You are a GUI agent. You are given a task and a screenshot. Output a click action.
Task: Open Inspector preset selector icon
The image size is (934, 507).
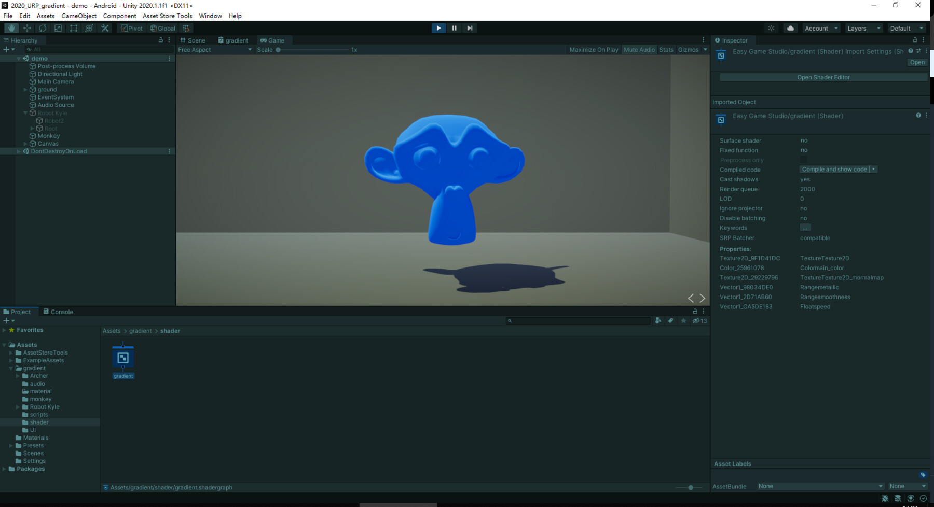click(x=918, y=51)
